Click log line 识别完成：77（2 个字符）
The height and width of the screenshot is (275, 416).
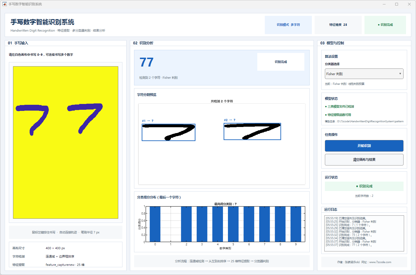point(349,245)
